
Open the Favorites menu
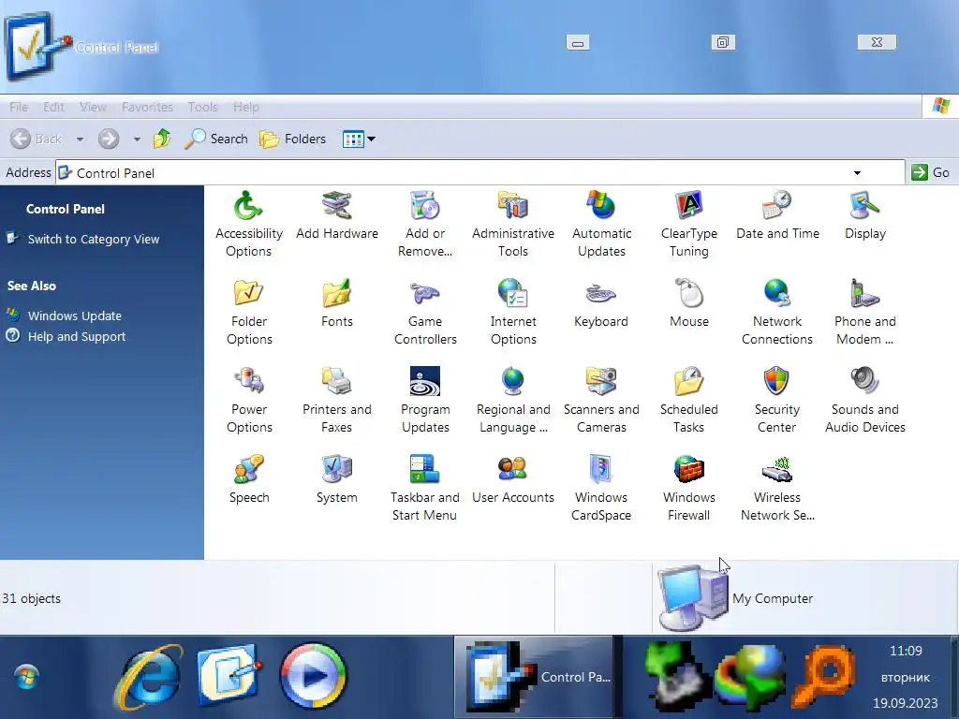tap(147, 107)
